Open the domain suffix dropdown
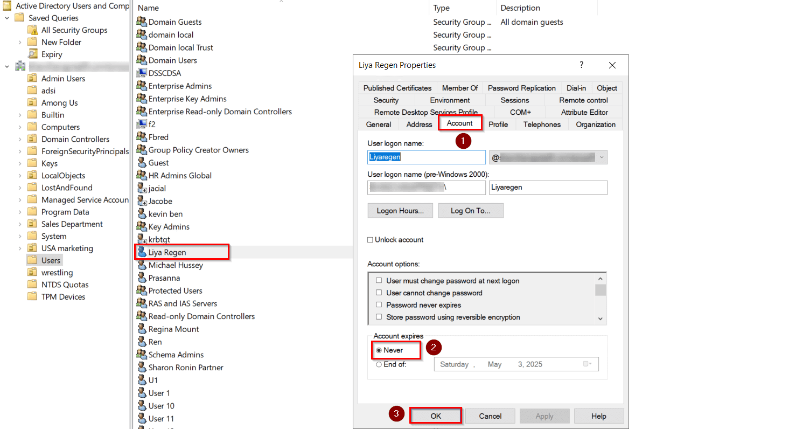803x429 pixels. [x=602, y=157]
